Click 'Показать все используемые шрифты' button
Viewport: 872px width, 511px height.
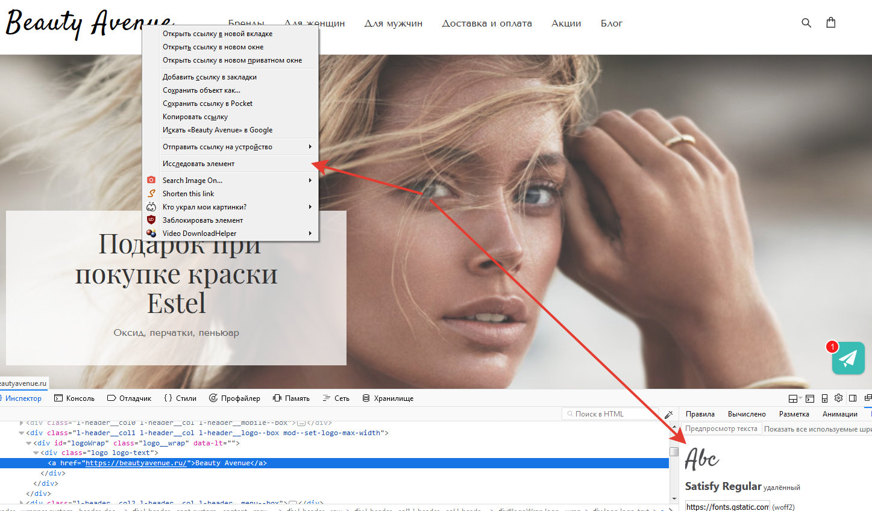(818, 429)
